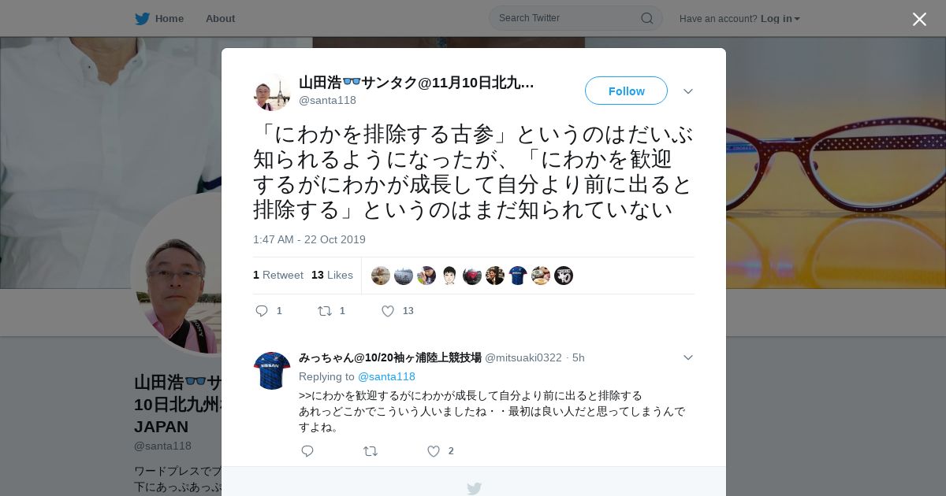The width and height of the screenshot is (946, 496).
Task: Click the Twitter bird Home icon
Action: pyautogui.click(x=142, y=18)
